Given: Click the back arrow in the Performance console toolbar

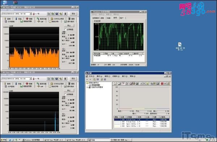Looking at the screenshot, I should [87, 79].
